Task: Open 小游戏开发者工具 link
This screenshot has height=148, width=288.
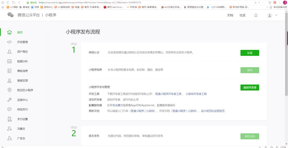Action: point(196,94)
